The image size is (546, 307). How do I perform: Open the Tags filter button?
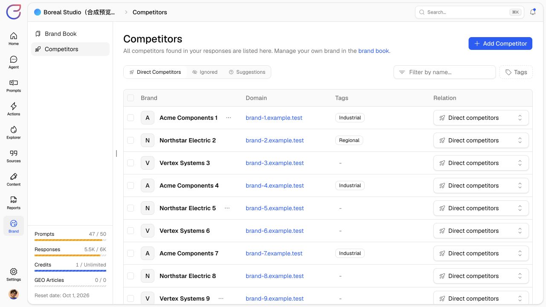[x=516, y=72]
